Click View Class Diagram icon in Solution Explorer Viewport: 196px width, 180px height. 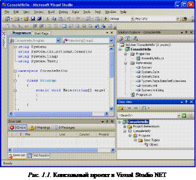point(135,38)
